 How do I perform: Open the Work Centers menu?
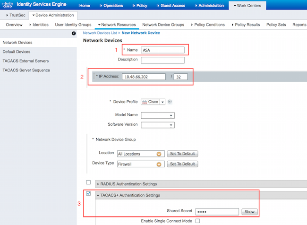point(247,6)
